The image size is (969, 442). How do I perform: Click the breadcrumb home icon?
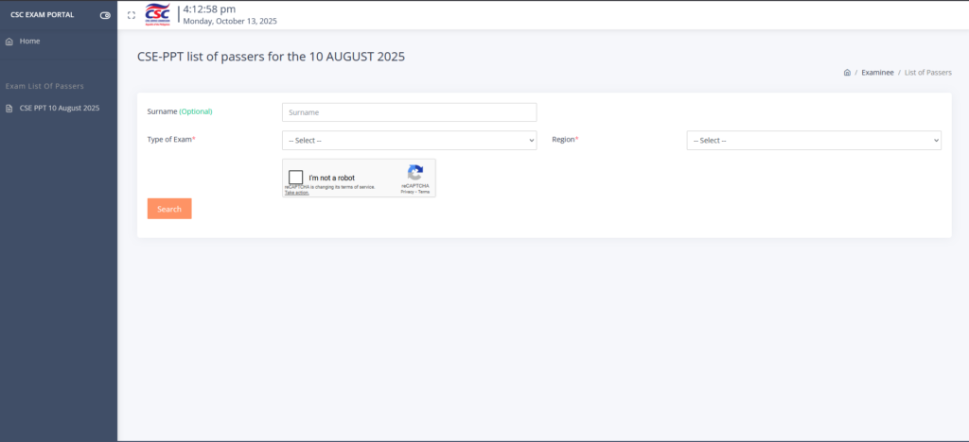(x=847, y=73)
